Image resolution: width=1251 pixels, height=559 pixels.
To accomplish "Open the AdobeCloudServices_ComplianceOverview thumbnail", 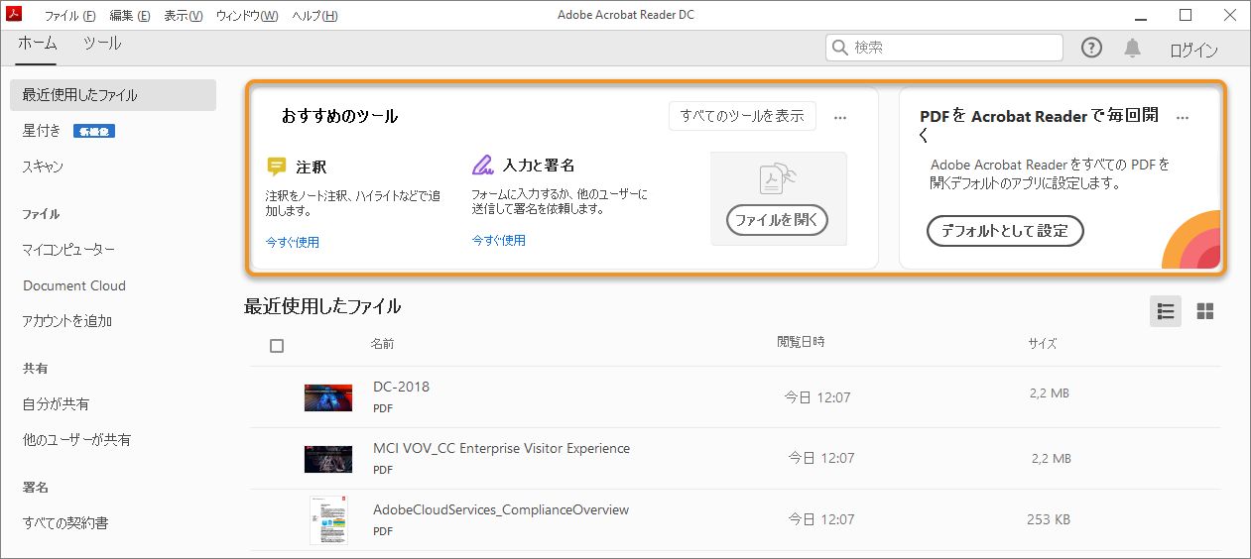I will pyautogui.click(x=329, y=519).
